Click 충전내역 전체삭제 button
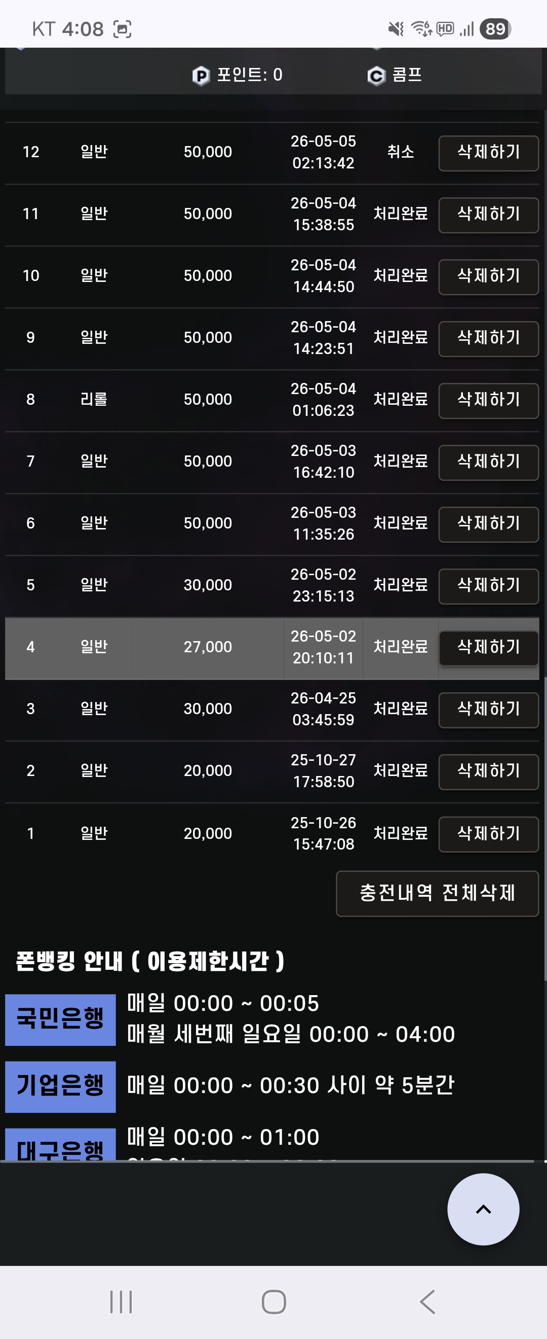 pos(437,893)
